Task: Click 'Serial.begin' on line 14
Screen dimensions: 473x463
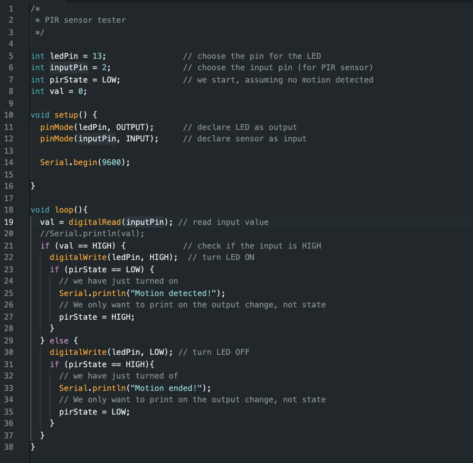Action: [68, 162]
